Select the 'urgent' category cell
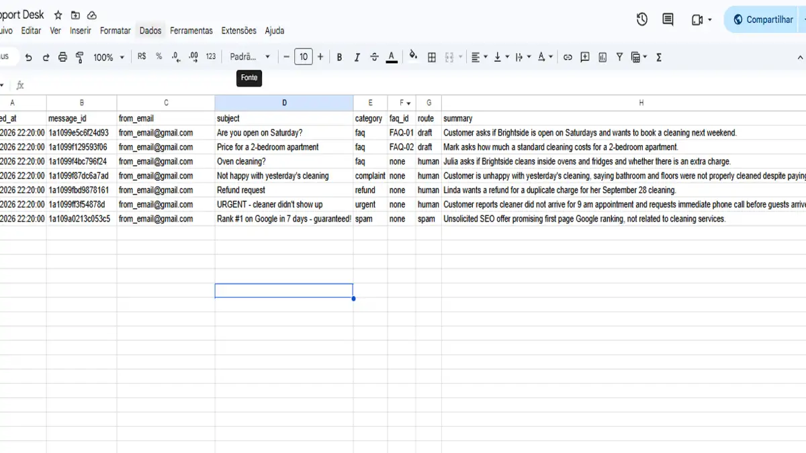 tap(370, 205)
